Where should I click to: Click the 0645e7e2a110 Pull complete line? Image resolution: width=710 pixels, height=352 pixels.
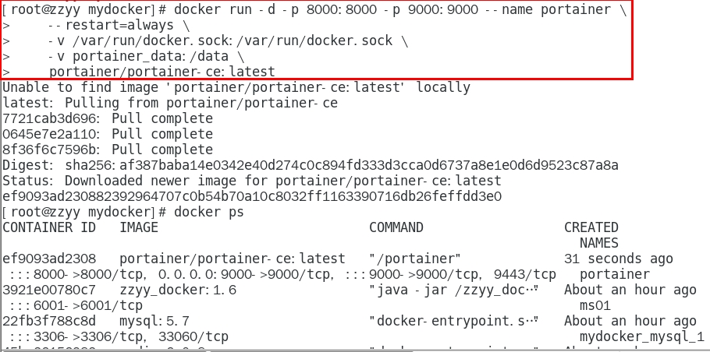pyautogui.click(x=108, y=134)
